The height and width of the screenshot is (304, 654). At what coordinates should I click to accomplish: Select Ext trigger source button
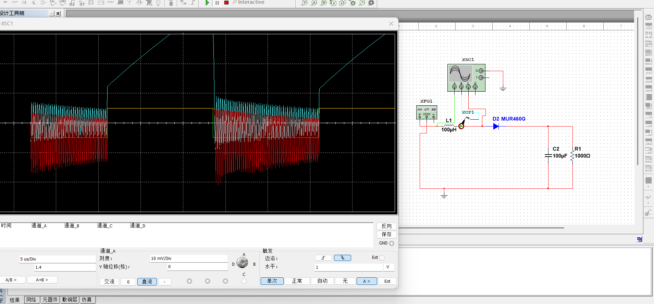(387, 281)
